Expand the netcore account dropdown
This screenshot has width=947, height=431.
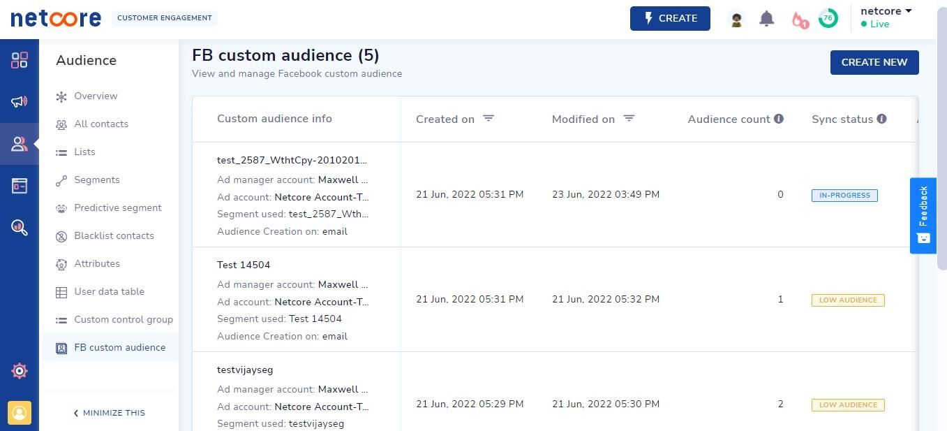pyautogui.click(x=886, y=11)
